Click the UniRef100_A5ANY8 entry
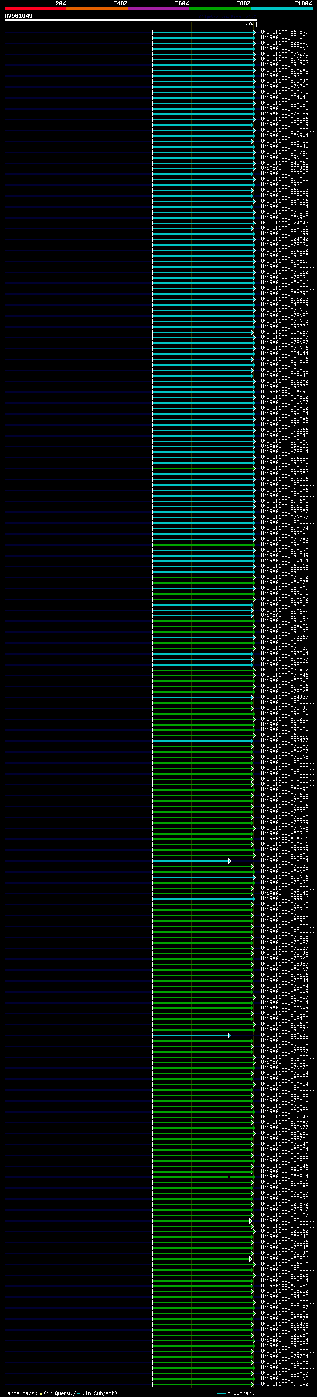 pyautogui.click(x=284, y=872)
